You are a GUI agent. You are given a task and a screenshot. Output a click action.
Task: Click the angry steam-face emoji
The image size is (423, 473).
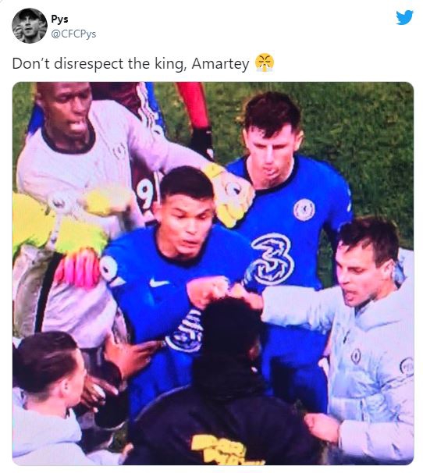coord(265,62)
